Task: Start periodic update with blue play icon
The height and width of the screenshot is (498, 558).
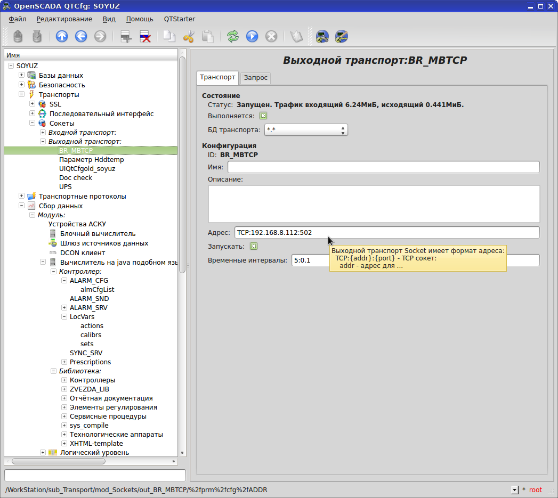Action: [x=252, y=36]
